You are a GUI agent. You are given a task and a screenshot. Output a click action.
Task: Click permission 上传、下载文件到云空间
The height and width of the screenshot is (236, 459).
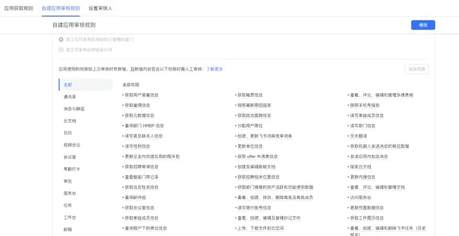pos(261,228)
